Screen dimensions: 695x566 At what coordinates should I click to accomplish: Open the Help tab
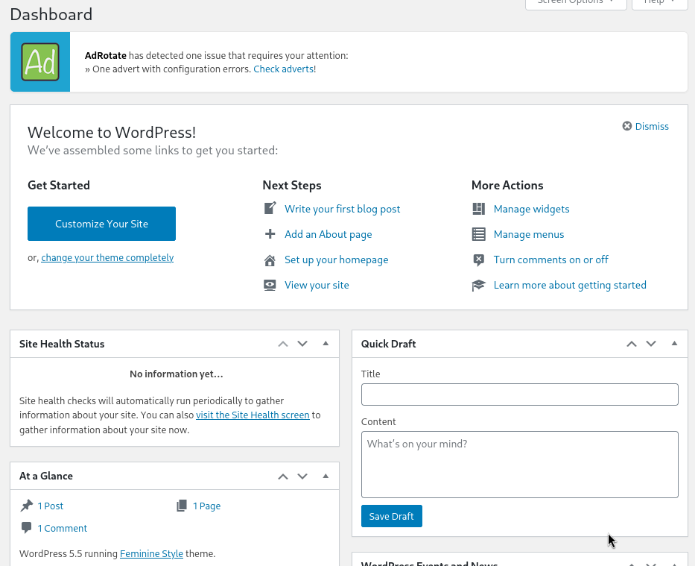tap(659, 2)
